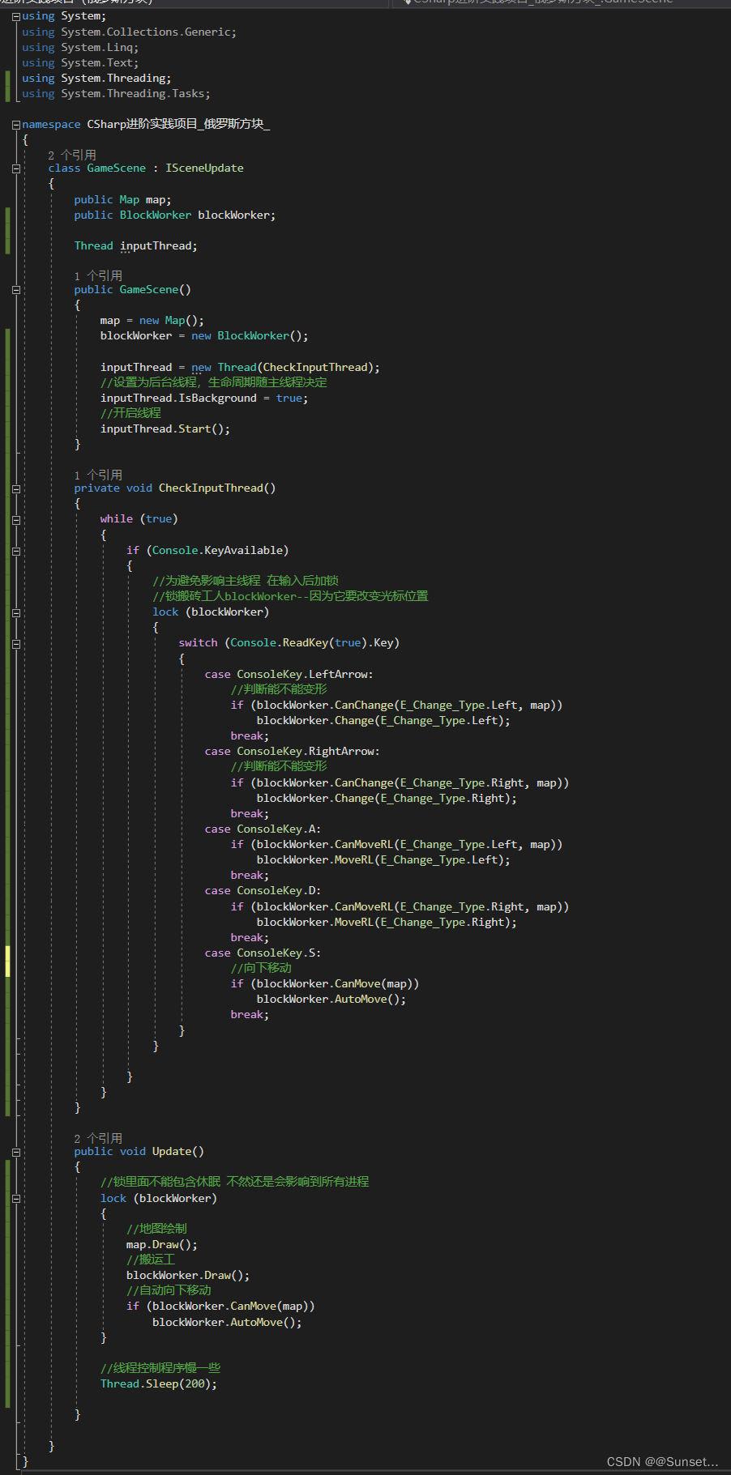Click the //自动向下移动 comment

pos(169,1290)
